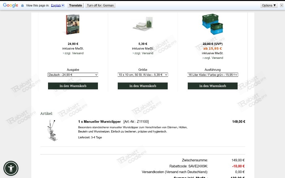Click the 149,00 € item price
The image size is (285, 178).
(x=239, y=122)
